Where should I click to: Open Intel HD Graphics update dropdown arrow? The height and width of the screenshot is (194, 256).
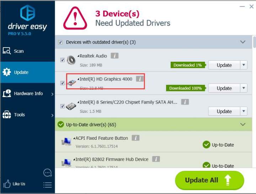pyautogui.click(x=244, y=88)
